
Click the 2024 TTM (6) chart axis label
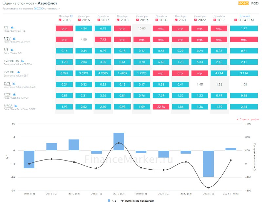click(x=231, y=194)
